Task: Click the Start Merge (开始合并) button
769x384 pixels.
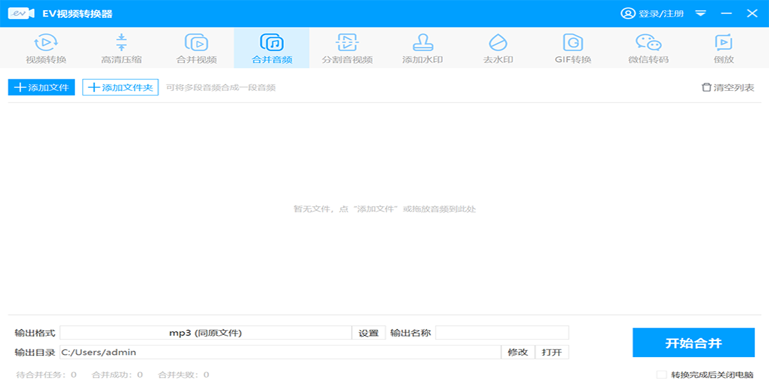Action: click(693, 342)
